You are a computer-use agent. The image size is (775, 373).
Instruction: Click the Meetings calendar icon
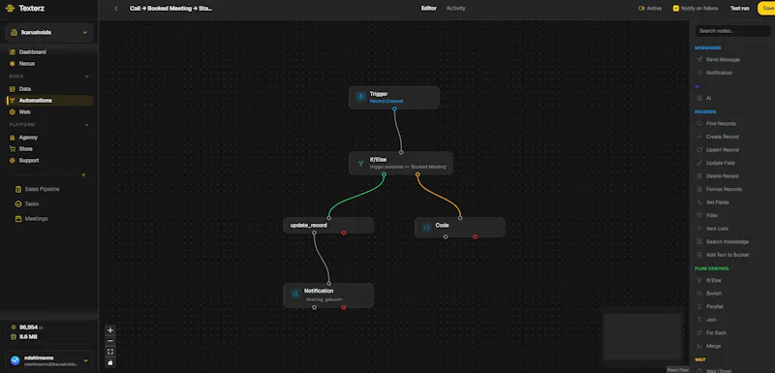[x=18, y=219]
